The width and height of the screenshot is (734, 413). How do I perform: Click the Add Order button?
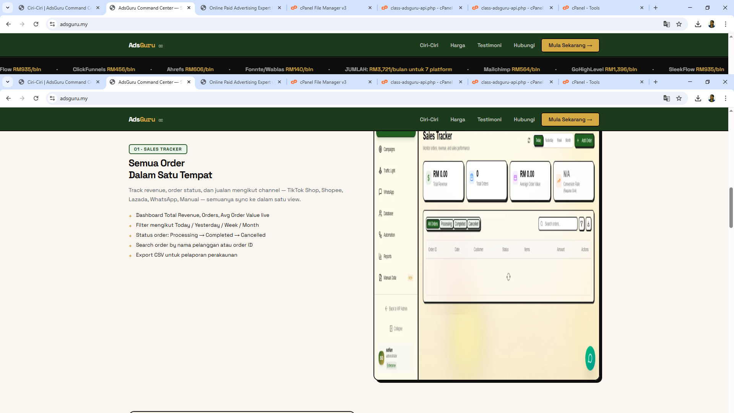585,141
